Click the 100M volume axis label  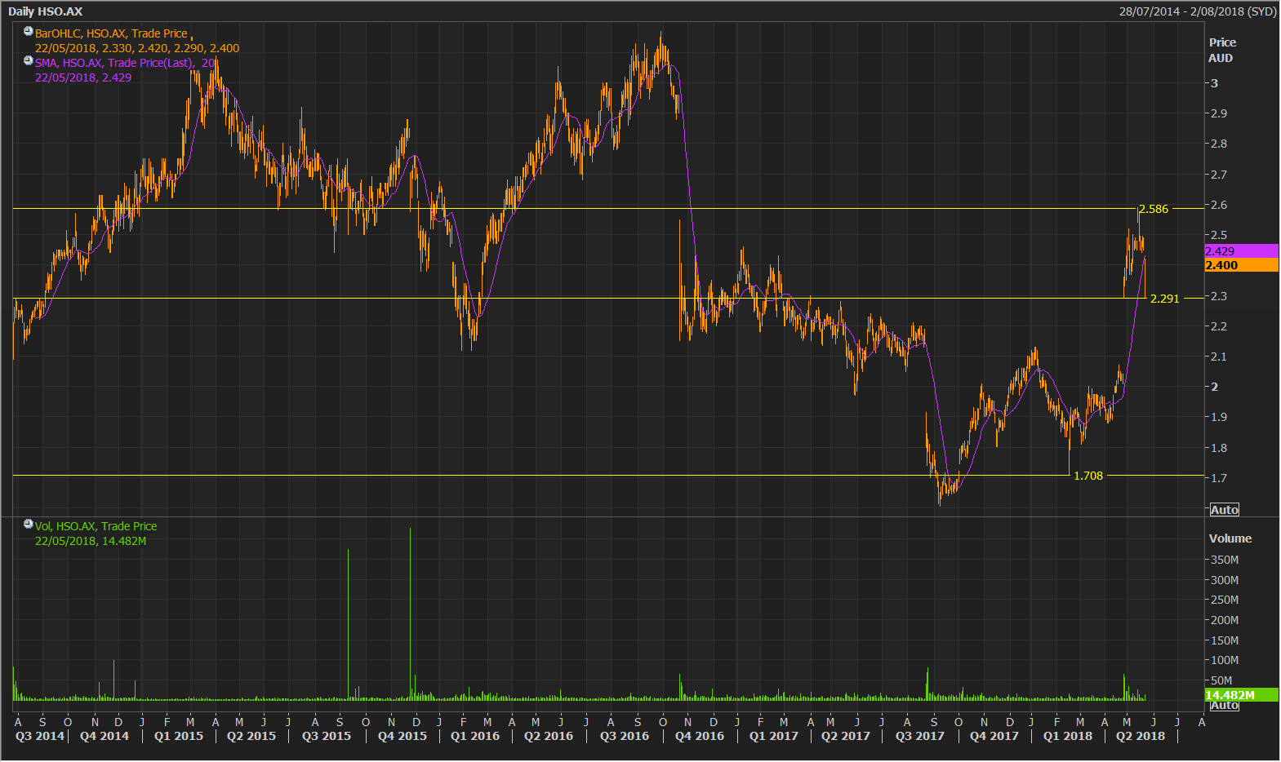click(x=1225, y=660)
